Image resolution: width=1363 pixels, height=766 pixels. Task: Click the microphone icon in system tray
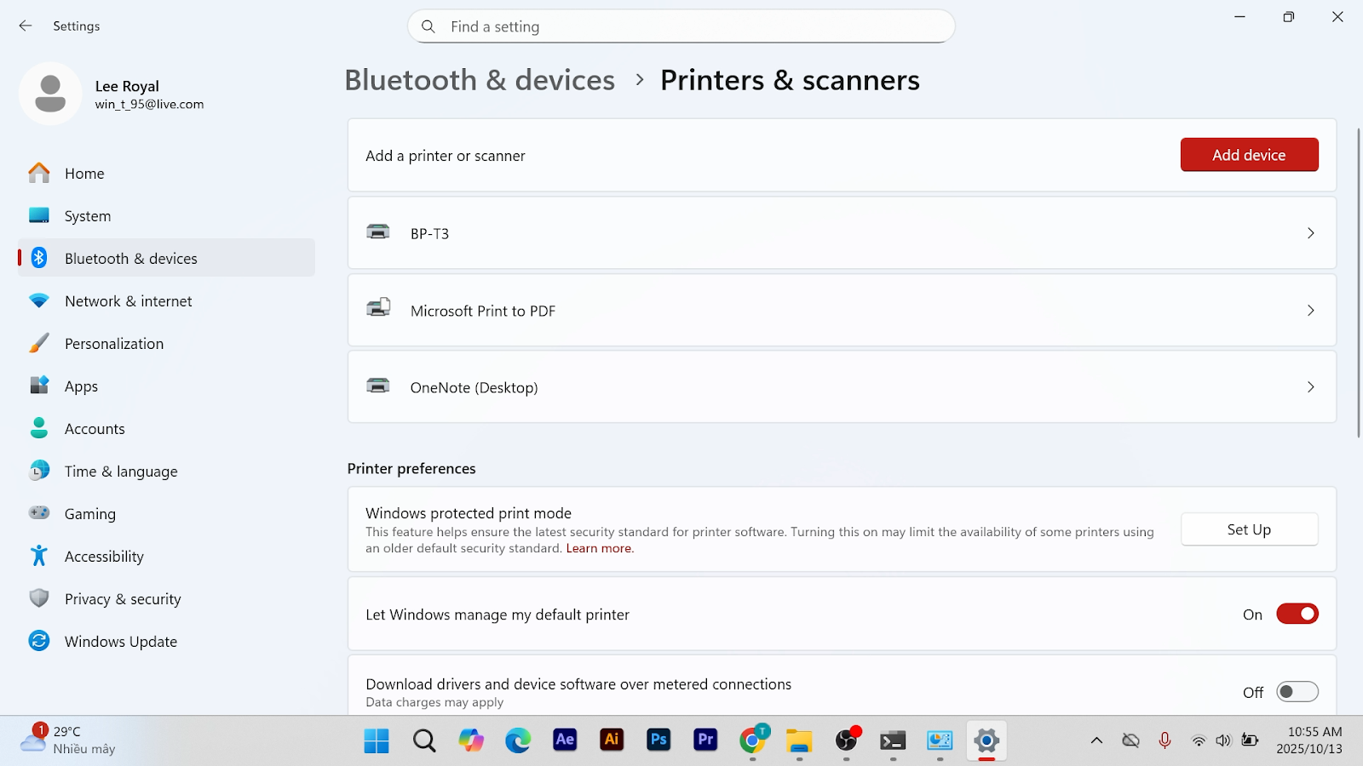1165,740
